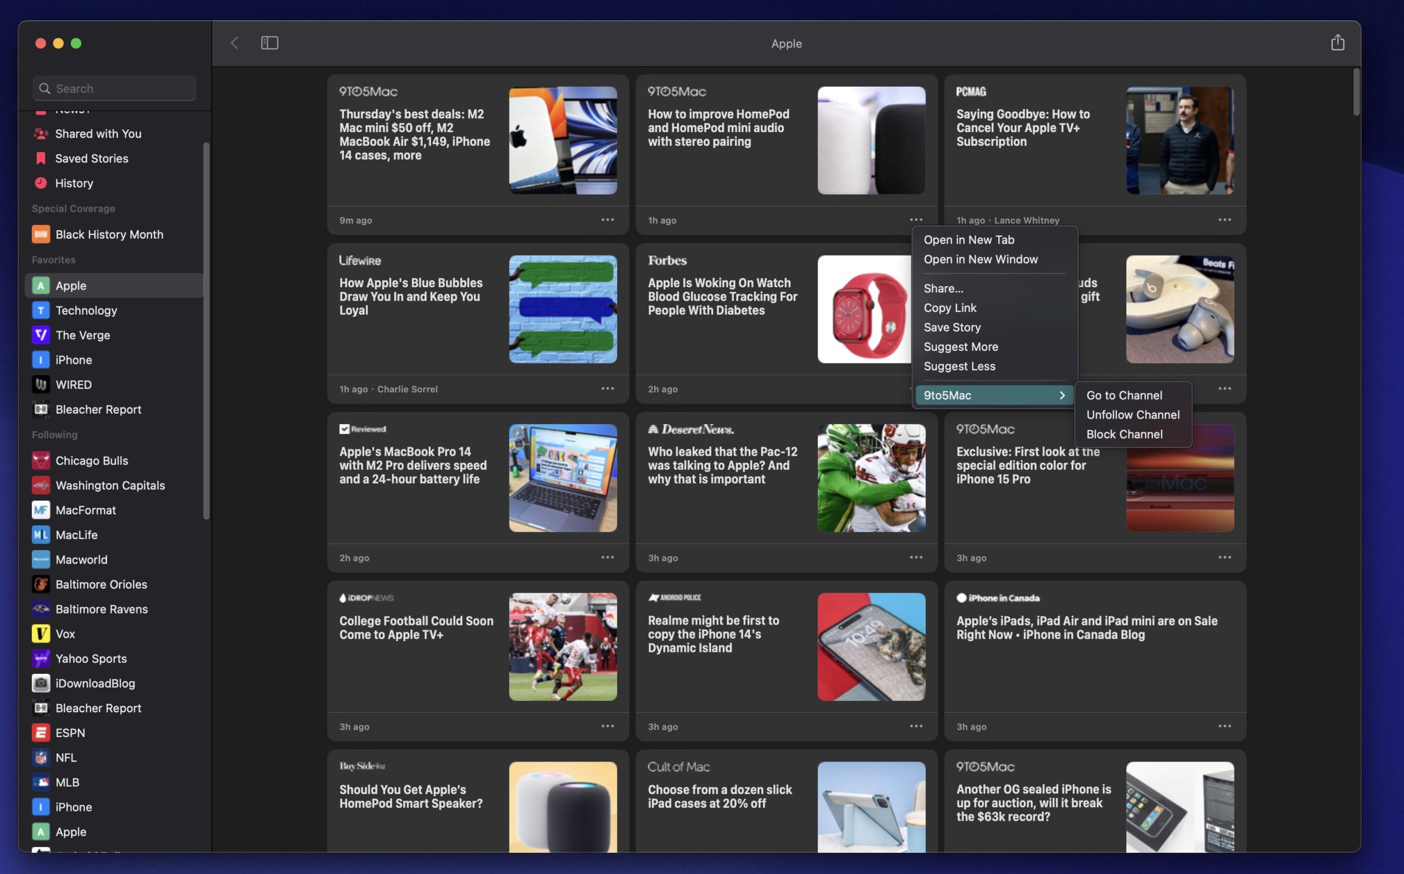This screenshot has width=1404, height=874.
Task: Open the Macworld channel icon
Action: 41,559
